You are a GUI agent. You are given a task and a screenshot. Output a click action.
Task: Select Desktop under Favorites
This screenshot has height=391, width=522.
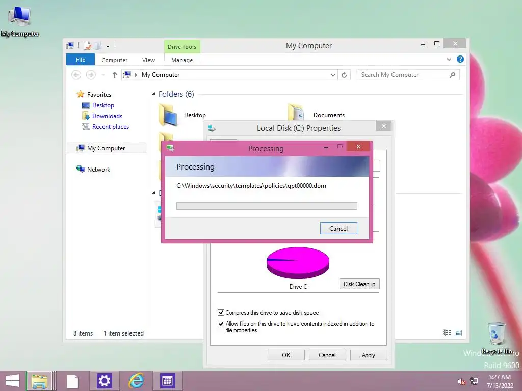(x=103, y=105)
